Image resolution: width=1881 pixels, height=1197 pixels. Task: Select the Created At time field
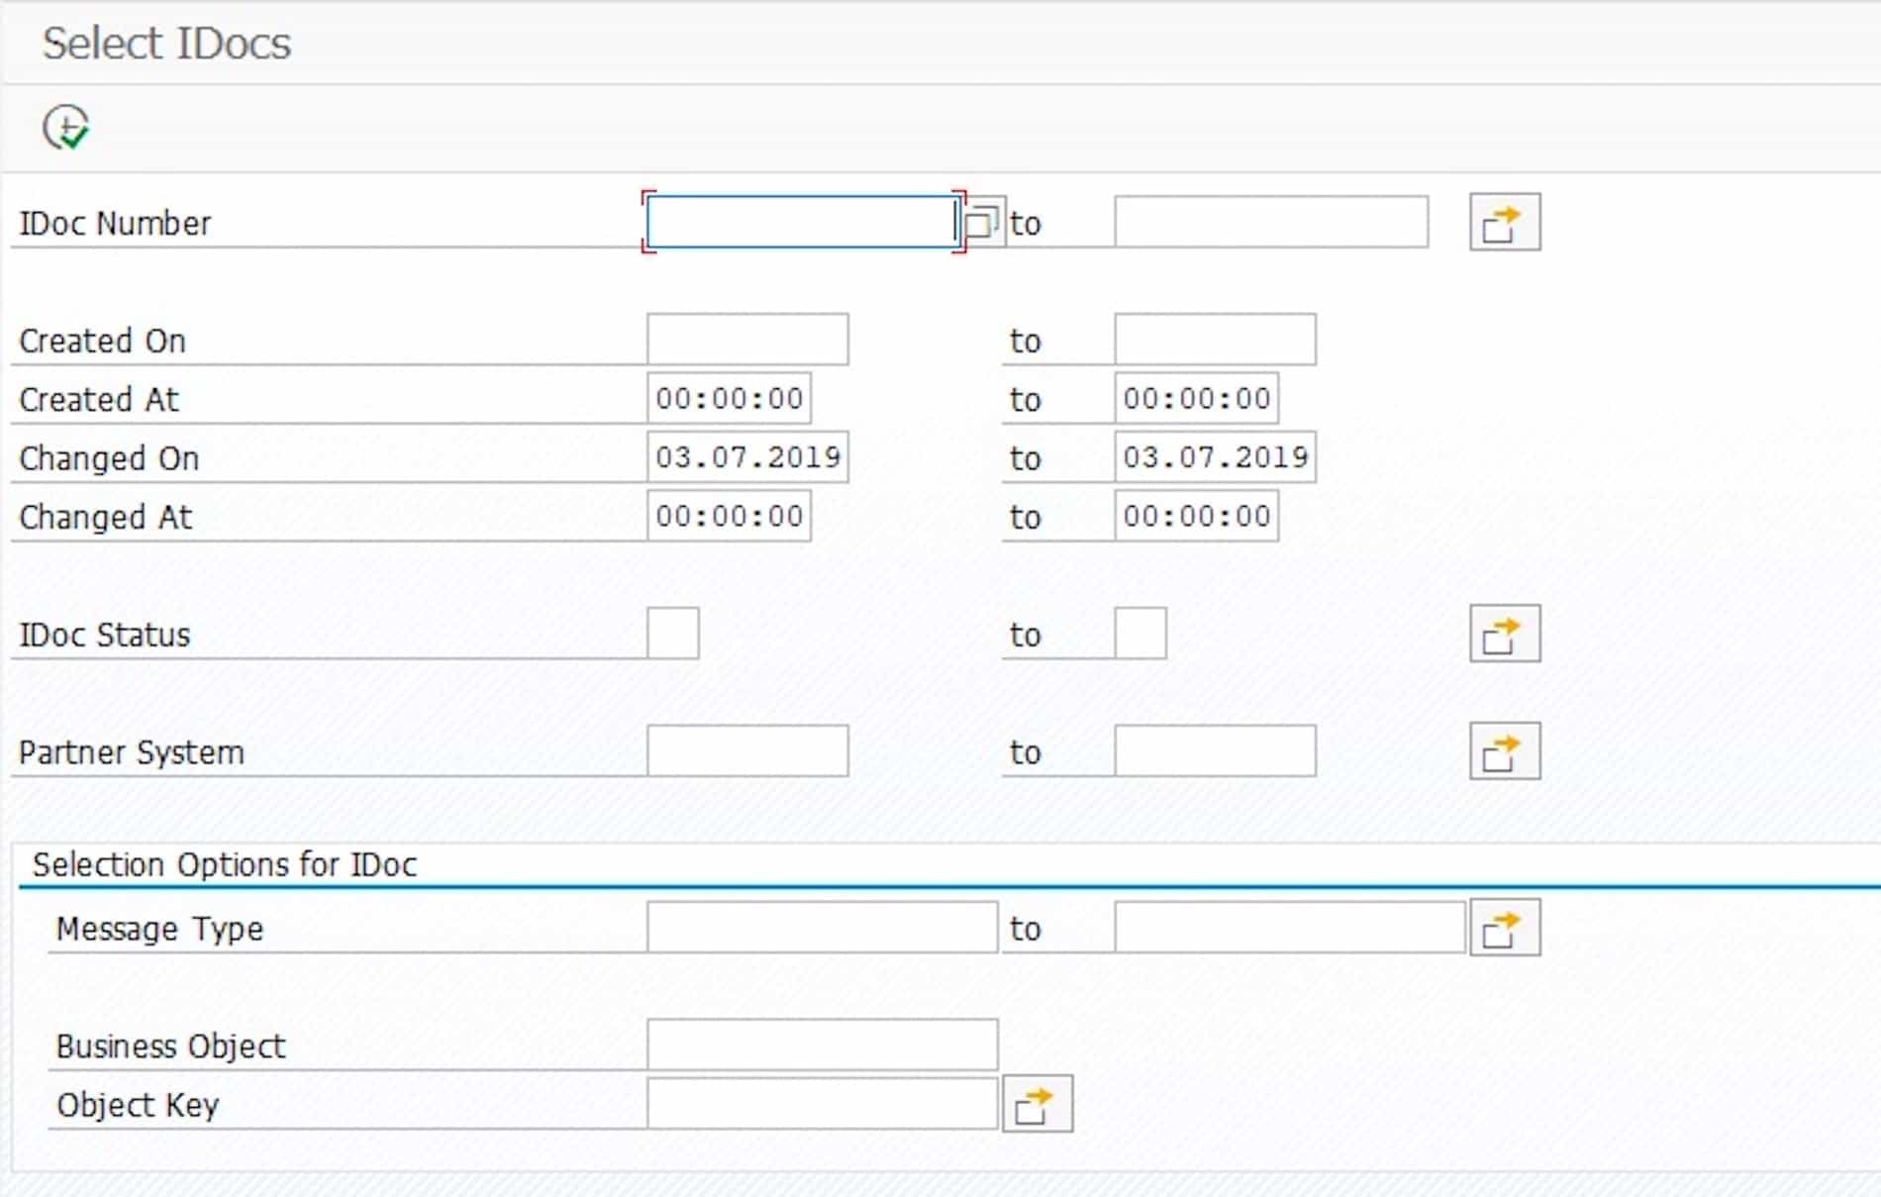click(x=728, y=398)
